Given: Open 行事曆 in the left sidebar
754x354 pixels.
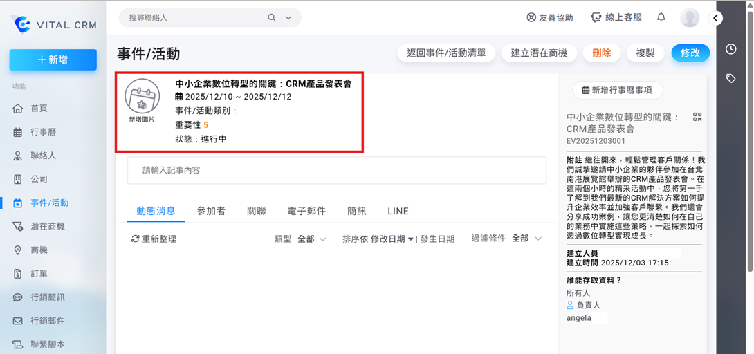Looking at the screenshot, I should pos(43,132).
